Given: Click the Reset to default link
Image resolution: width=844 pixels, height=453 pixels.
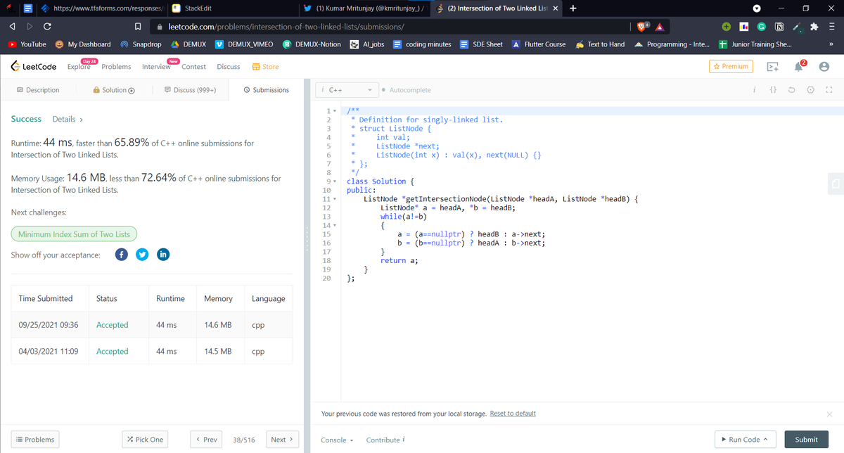Looking at the screenshot, I should [x=512, y=414].
